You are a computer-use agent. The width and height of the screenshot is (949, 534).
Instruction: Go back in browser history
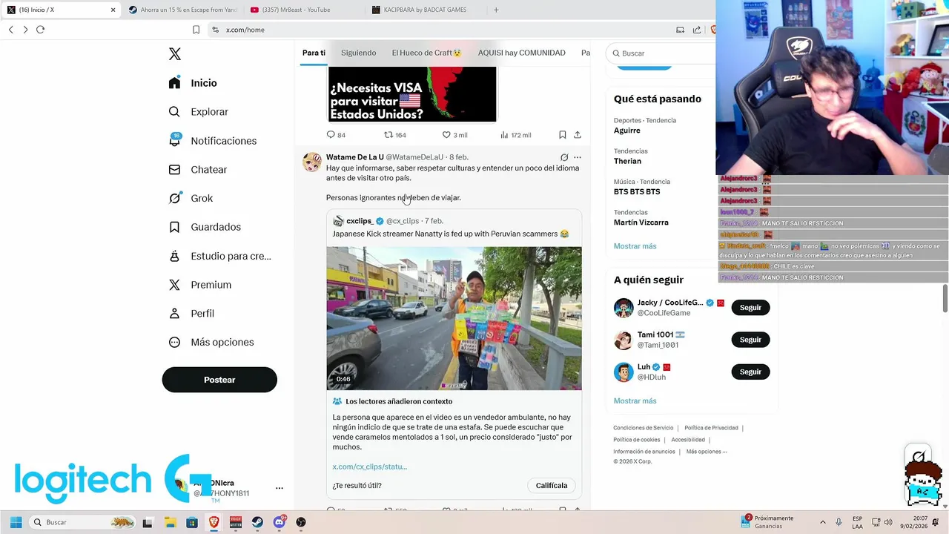[x=10, y=30]
